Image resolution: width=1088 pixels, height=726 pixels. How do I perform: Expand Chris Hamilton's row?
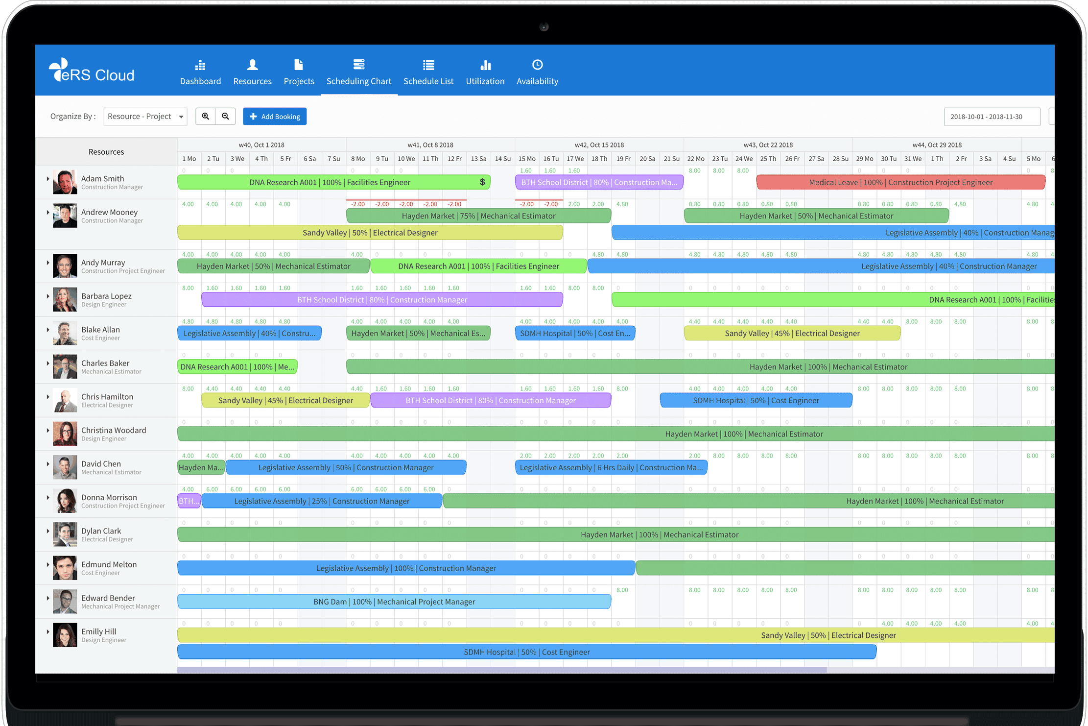(x=48, y=397)
